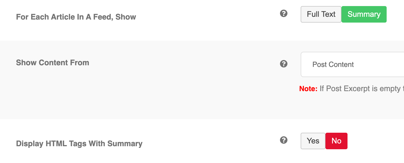Show the question mark tooltip for the feed article setting
Screen dimensions: 404x163
click(284, 13)
